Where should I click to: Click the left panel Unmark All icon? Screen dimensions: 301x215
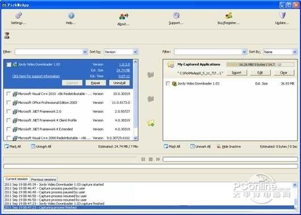tap(33, 146)
